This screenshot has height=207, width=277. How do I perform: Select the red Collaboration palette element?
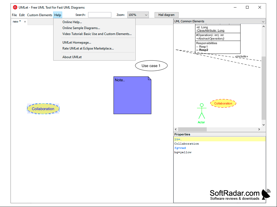pos(223,103)
